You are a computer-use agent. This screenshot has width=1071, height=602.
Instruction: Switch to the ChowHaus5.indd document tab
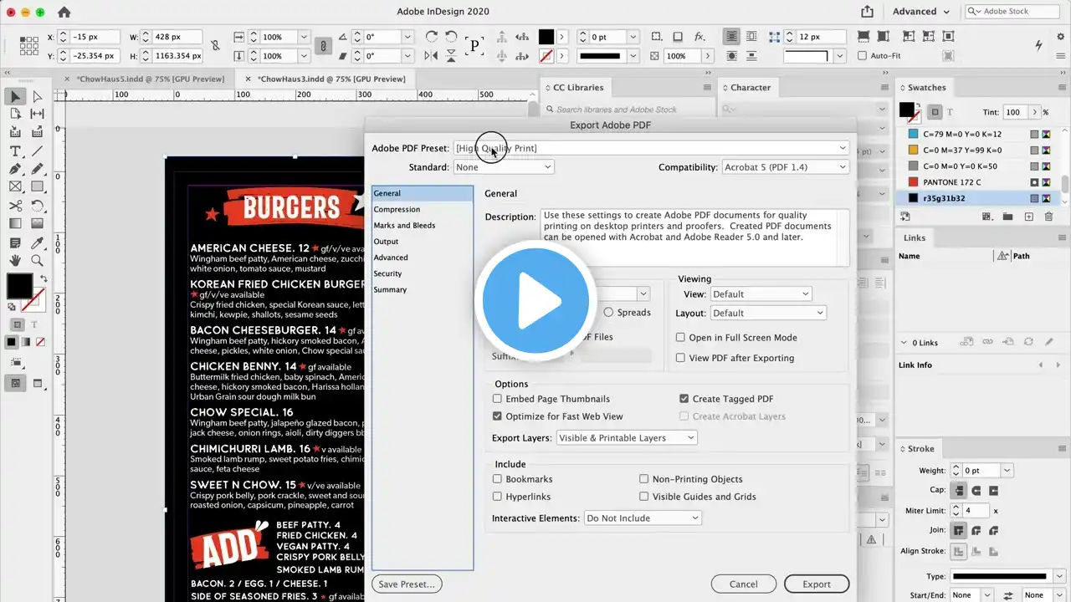click(150, 79)
